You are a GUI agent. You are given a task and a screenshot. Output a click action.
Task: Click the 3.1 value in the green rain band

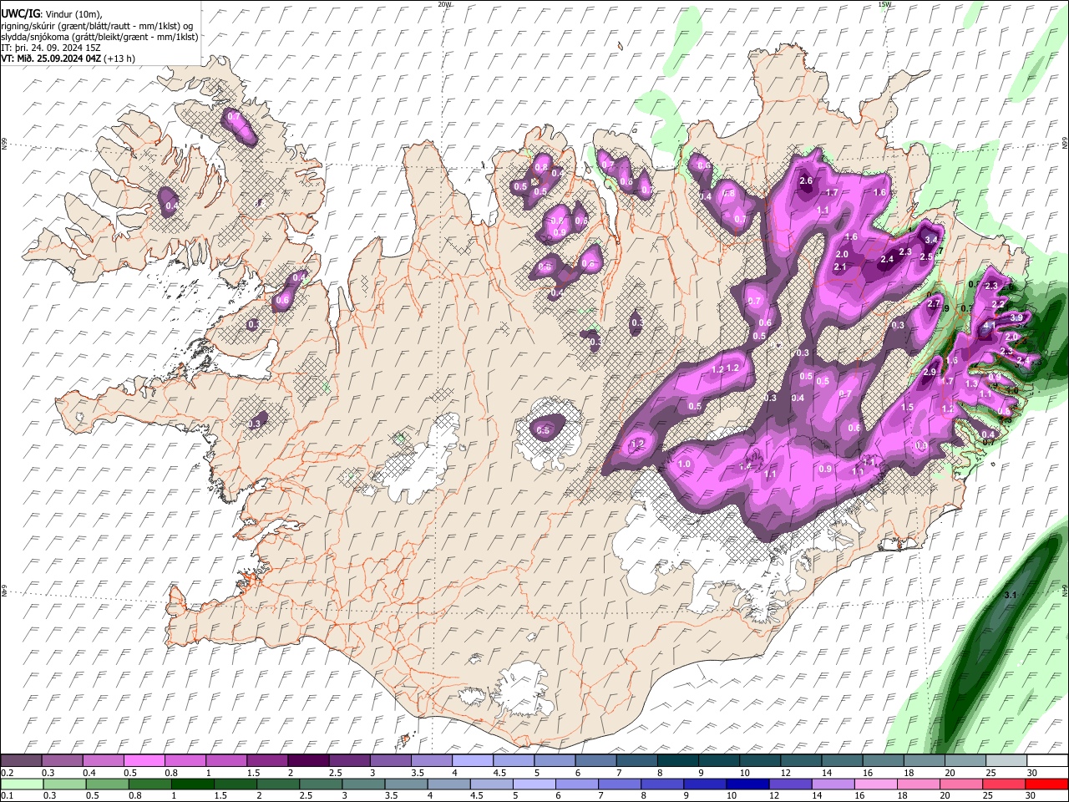pyautogui.click(x=1010, y=595)
